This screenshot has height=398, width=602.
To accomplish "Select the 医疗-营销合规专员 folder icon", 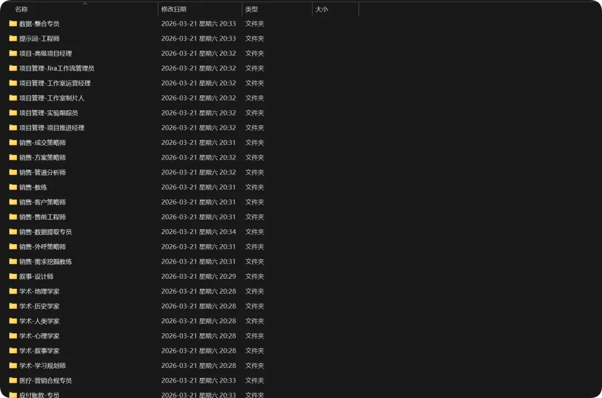I will tap(13, 380).
